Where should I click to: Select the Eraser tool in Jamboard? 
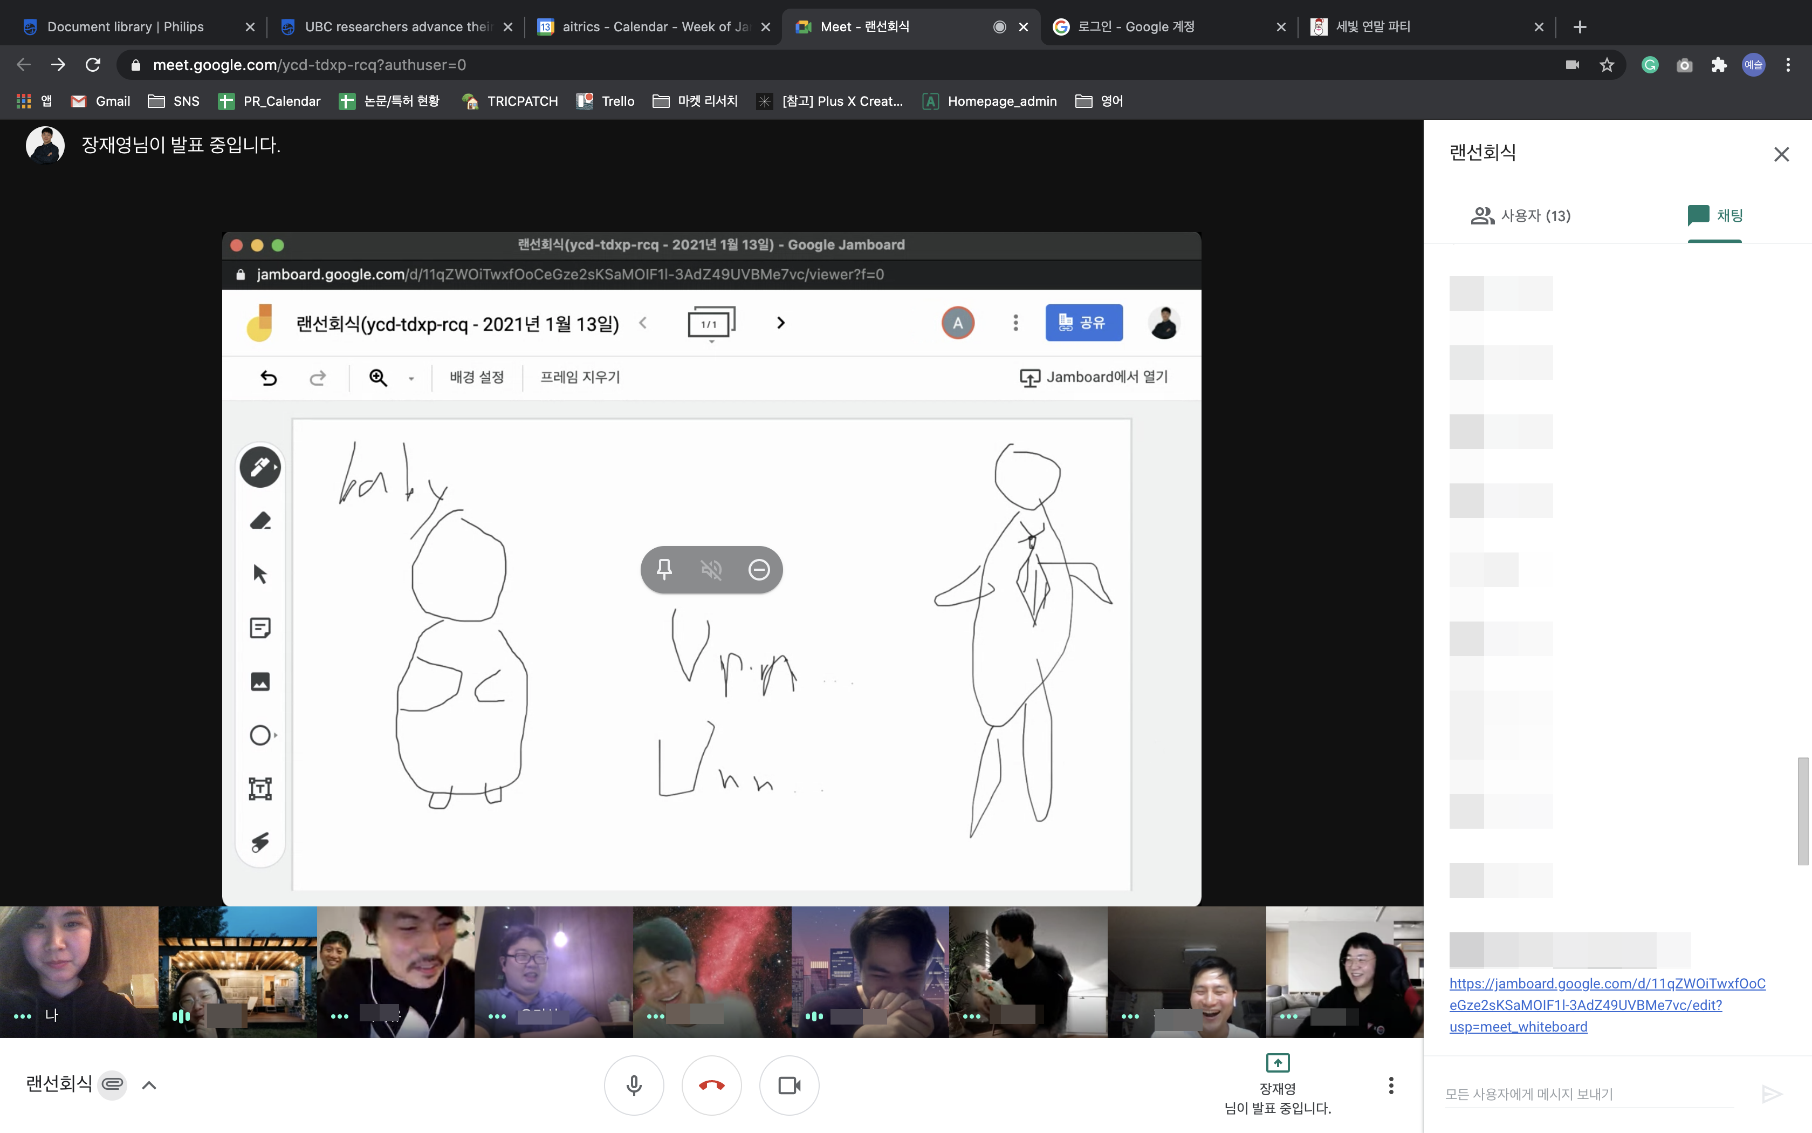tap(260, 521)
